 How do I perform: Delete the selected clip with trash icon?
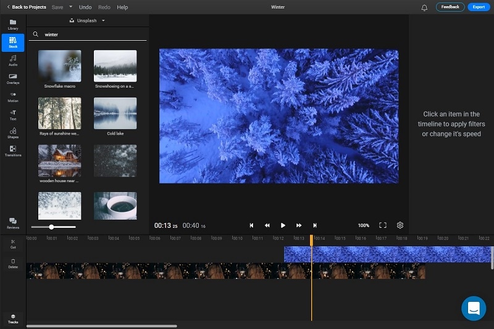click(x=13, y=263)
